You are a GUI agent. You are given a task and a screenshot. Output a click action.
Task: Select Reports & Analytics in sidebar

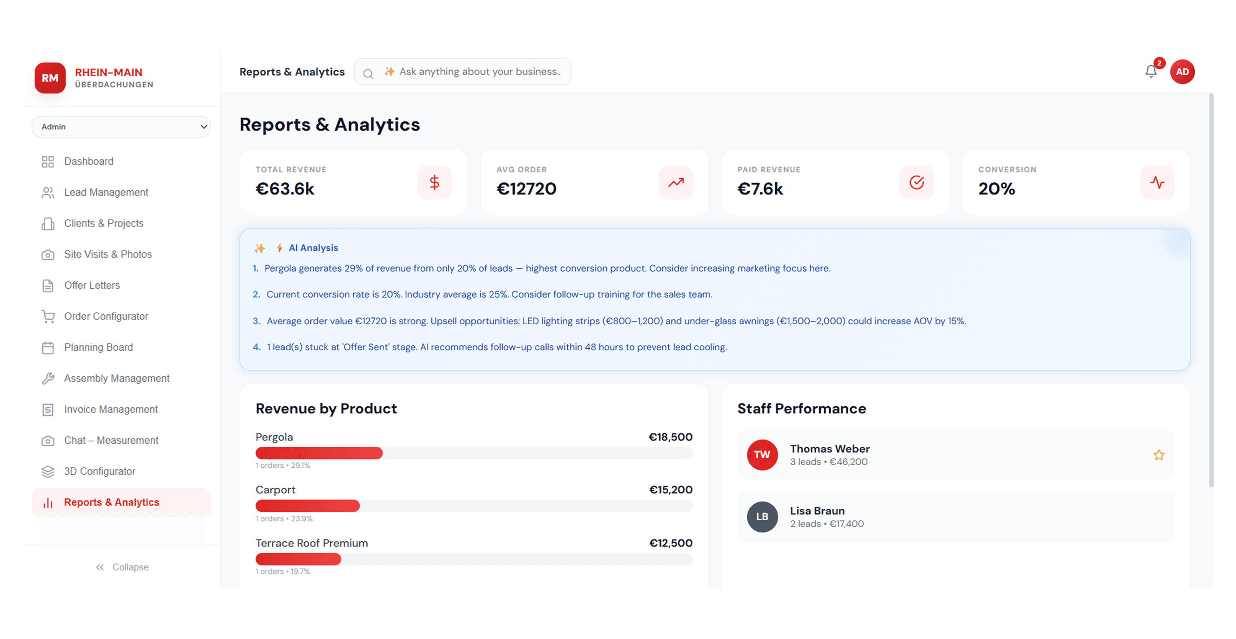pyautogui.click(x=121, y=502)
